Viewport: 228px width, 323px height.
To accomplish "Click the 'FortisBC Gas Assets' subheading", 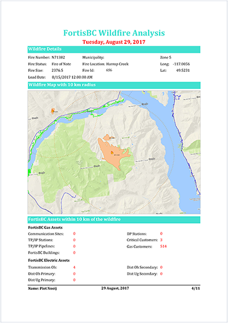I will point(45,228).
